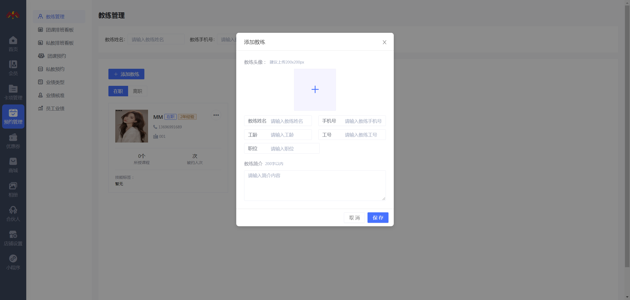Open 私教预约 in the submenu
The image size is (630, 300).
pos(59,69)
